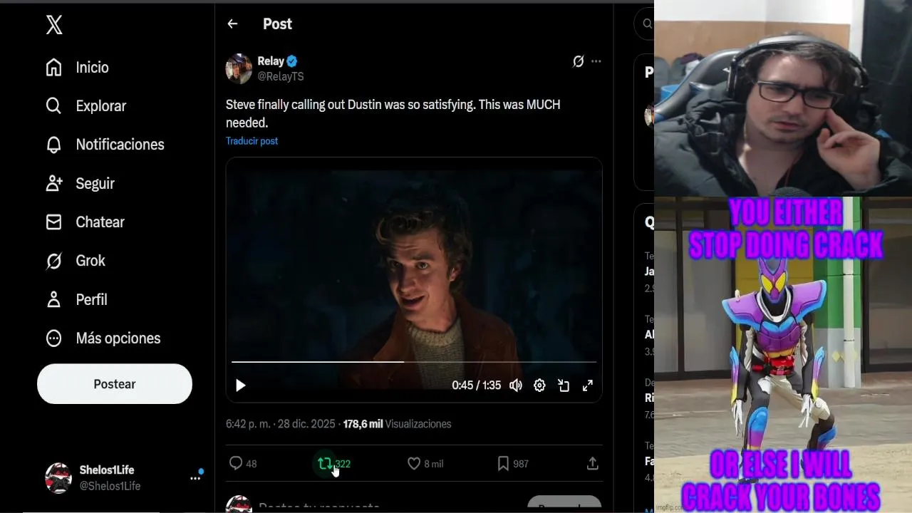Viewport: 912px width, 513px height.
Task: Click the 178,6 mil Visualizaciones text
Action: [397, 424]
